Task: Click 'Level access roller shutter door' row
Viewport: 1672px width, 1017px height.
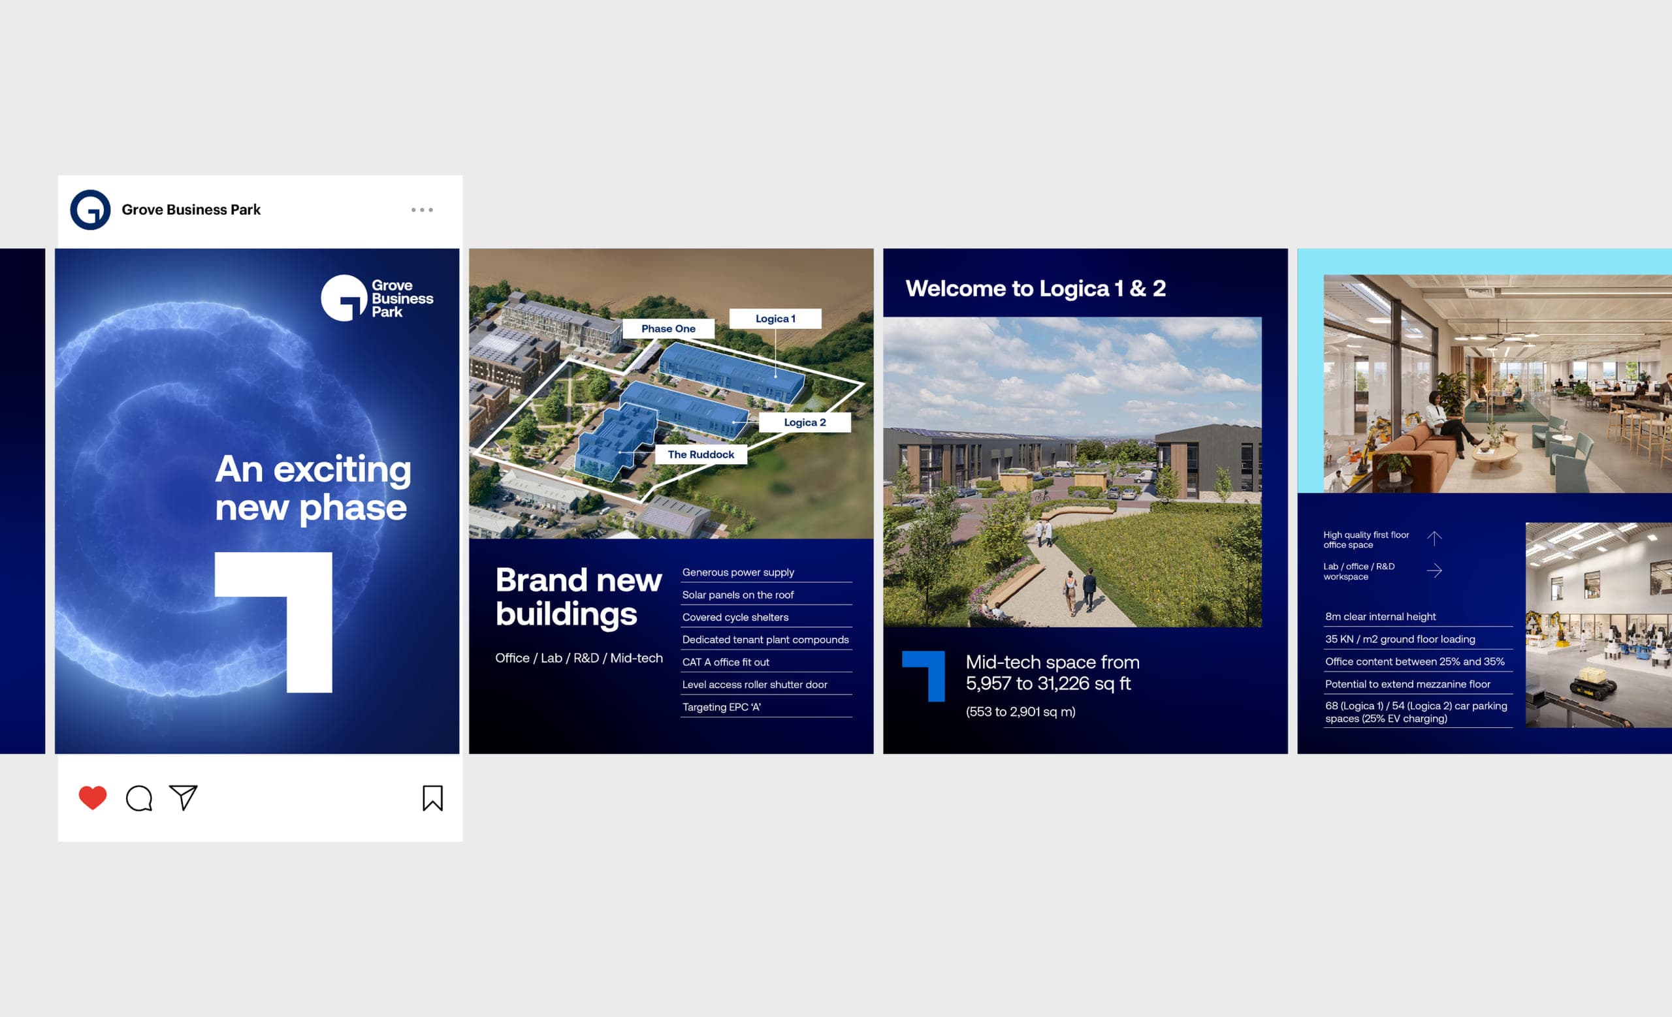Action: (766, 684)
